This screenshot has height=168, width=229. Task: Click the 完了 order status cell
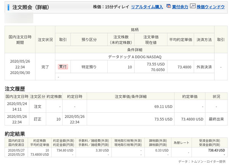click(x=45, y=67)
